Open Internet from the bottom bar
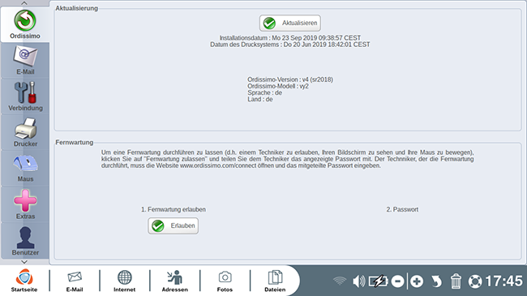This screenshot has height=296, width=527. (x=124, y=281)
